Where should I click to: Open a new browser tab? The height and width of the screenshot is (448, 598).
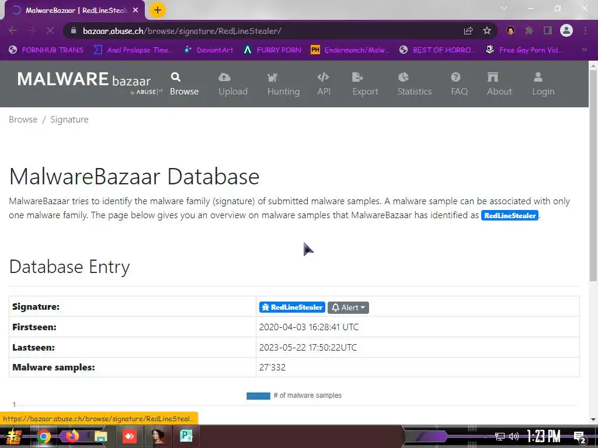pos(158,10)
